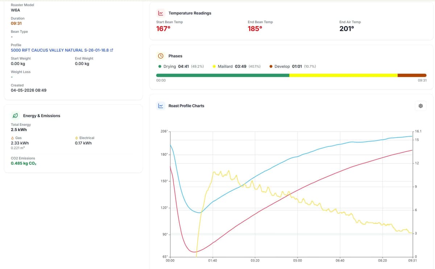This screenshot has width=435, height=269.
Task: Click the brown Develop segment of phase bar
Action: (x=412, y=75)
